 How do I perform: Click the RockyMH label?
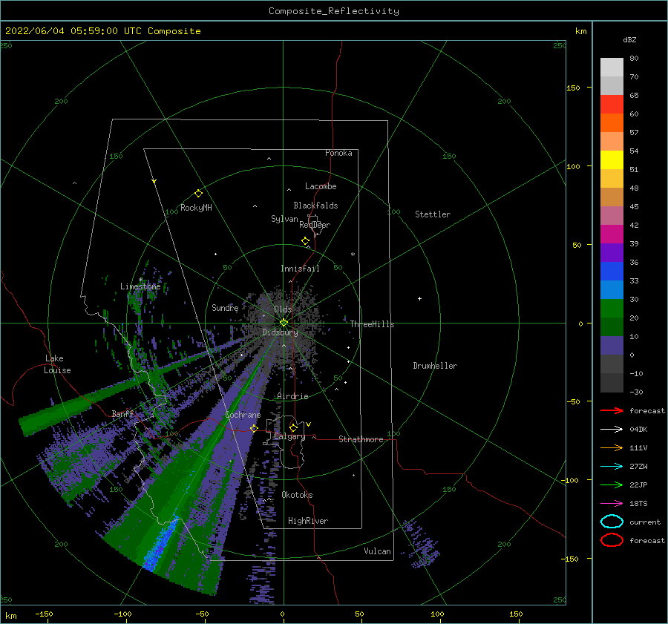(x=196, y=208)
